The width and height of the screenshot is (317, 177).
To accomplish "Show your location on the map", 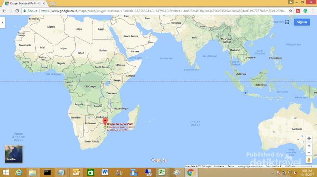I will (x=309, y=138).
